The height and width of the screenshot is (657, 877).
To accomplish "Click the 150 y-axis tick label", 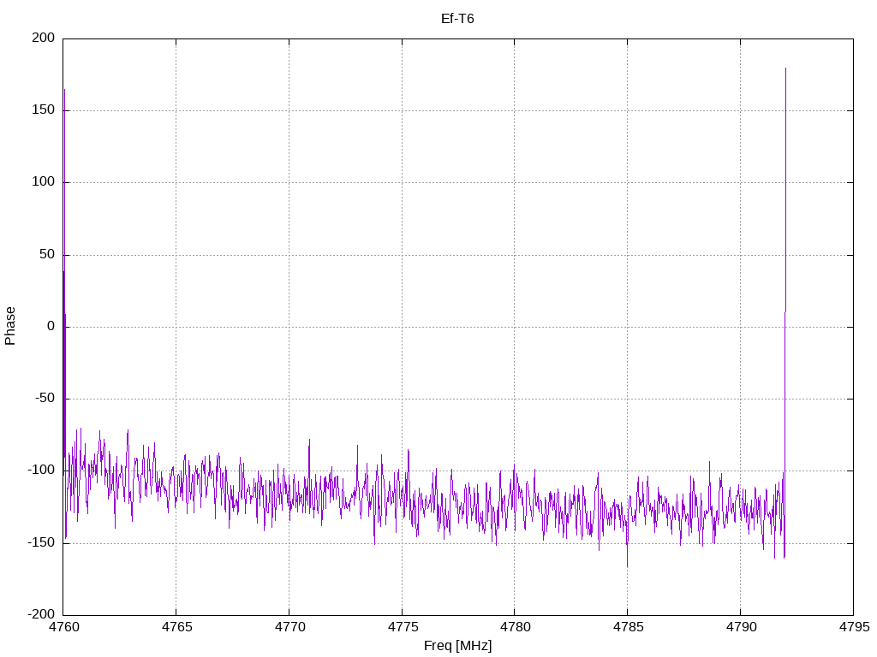I will tap(44, 110).
